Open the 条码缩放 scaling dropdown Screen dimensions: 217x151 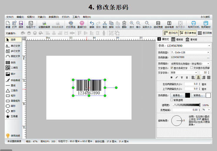[x=190, y=64]
